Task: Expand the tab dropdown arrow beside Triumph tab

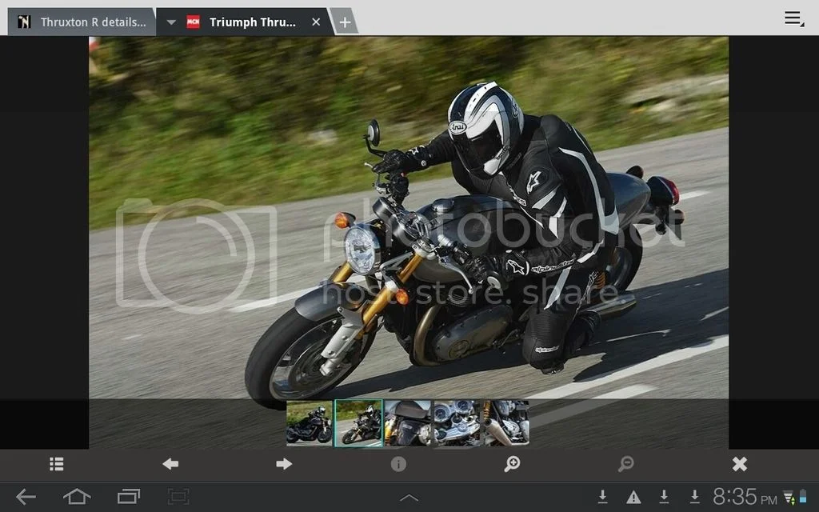Action: pos(171,22)
